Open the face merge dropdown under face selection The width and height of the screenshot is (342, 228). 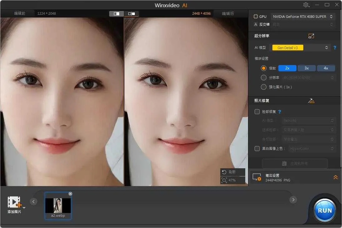[308, 139]
